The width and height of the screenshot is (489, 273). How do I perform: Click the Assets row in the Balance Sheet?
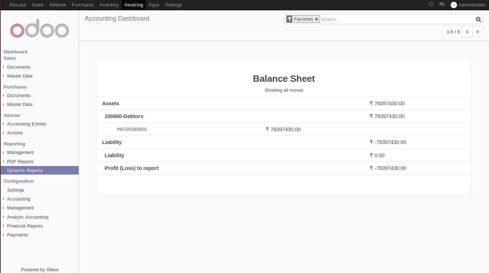(x=284, y=103)
